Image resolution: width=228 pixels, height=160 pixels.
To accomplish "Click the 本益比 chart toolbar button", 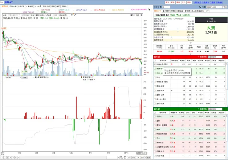I will (43, 15).
